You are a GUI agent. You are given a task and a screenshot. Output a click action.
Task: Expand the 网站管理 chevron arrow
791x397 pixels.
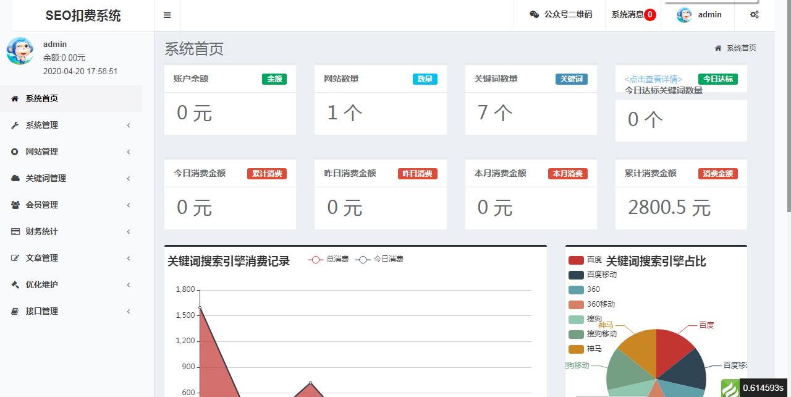(x=129, y=152)
